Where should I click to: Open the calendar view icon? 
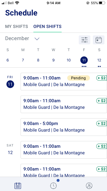[x=98, y=40]
